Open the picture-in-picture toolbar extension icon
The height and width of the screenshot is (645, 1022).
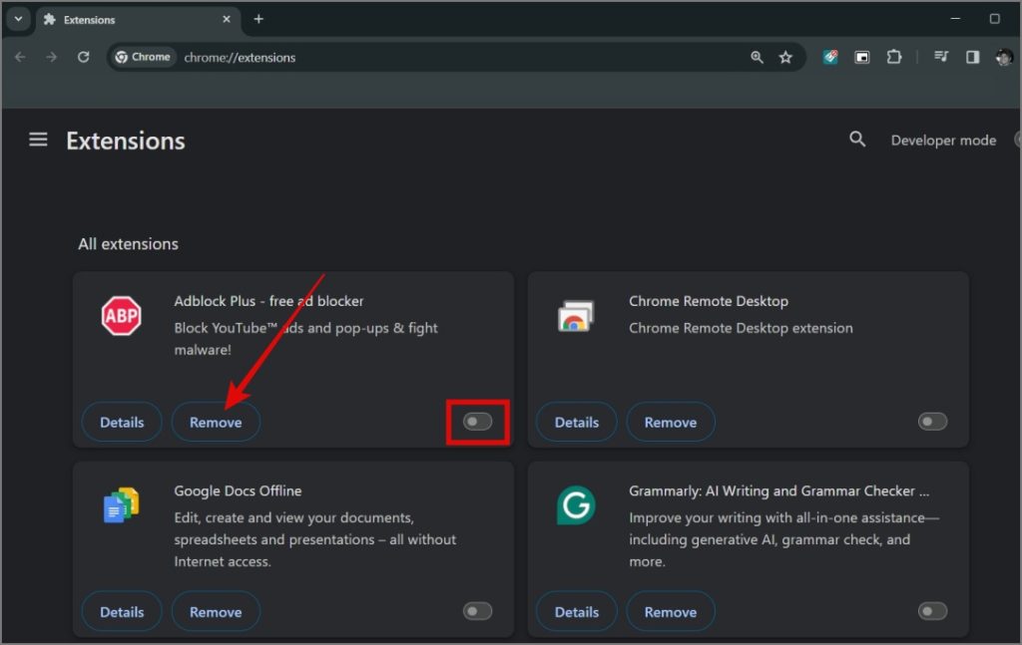[861, 57]
